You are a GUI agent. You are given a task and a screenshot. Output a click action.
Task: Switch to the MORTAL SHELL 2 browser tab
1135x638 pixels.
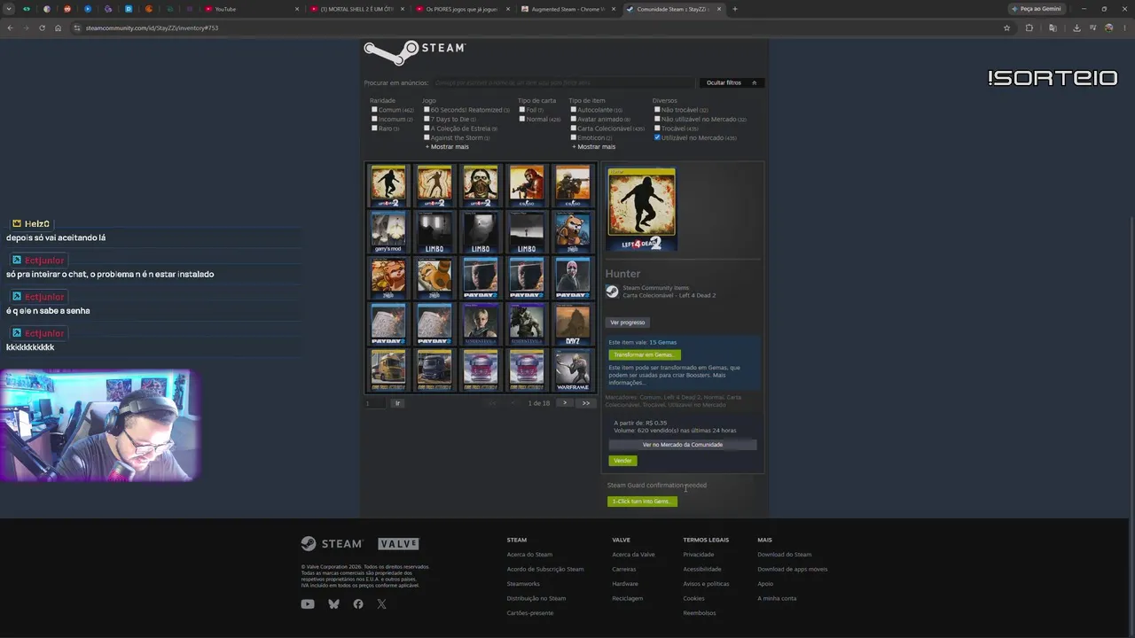358,9
